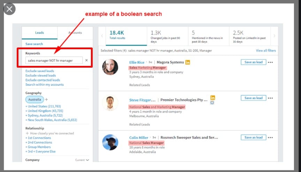301x172 pixels.
Task: Open more options for Steve Fitzgerald
Action: 270,98
